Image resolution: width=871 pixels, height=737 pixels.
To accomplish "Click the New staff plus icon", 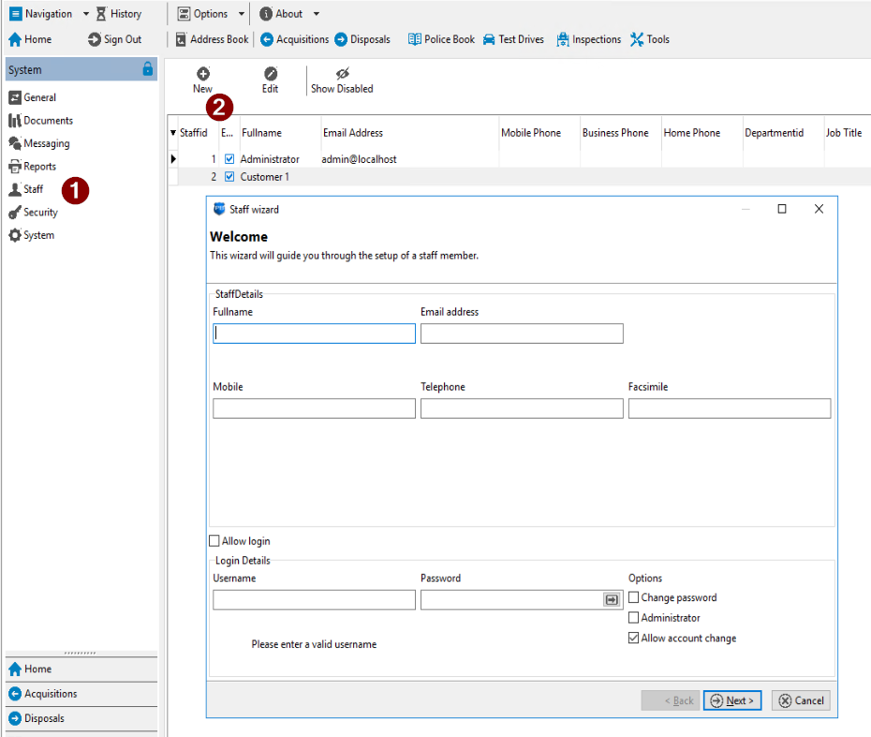I will 202,74.
